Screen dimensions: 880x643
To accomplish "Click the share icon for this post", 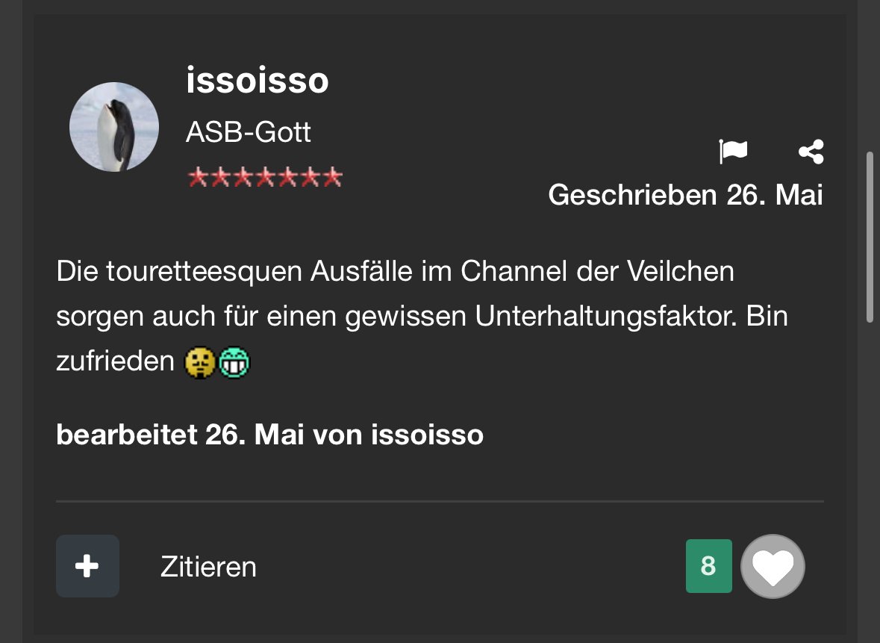I will [811, 152].
